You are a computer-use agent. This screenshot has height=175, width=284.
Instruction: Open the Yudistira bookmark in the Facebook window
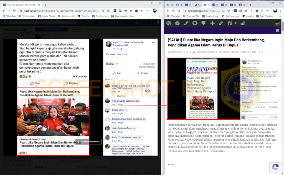[83, 16]
